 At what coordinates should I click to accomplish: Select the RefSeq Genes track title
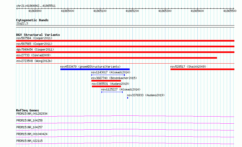(x=27, y=110)
